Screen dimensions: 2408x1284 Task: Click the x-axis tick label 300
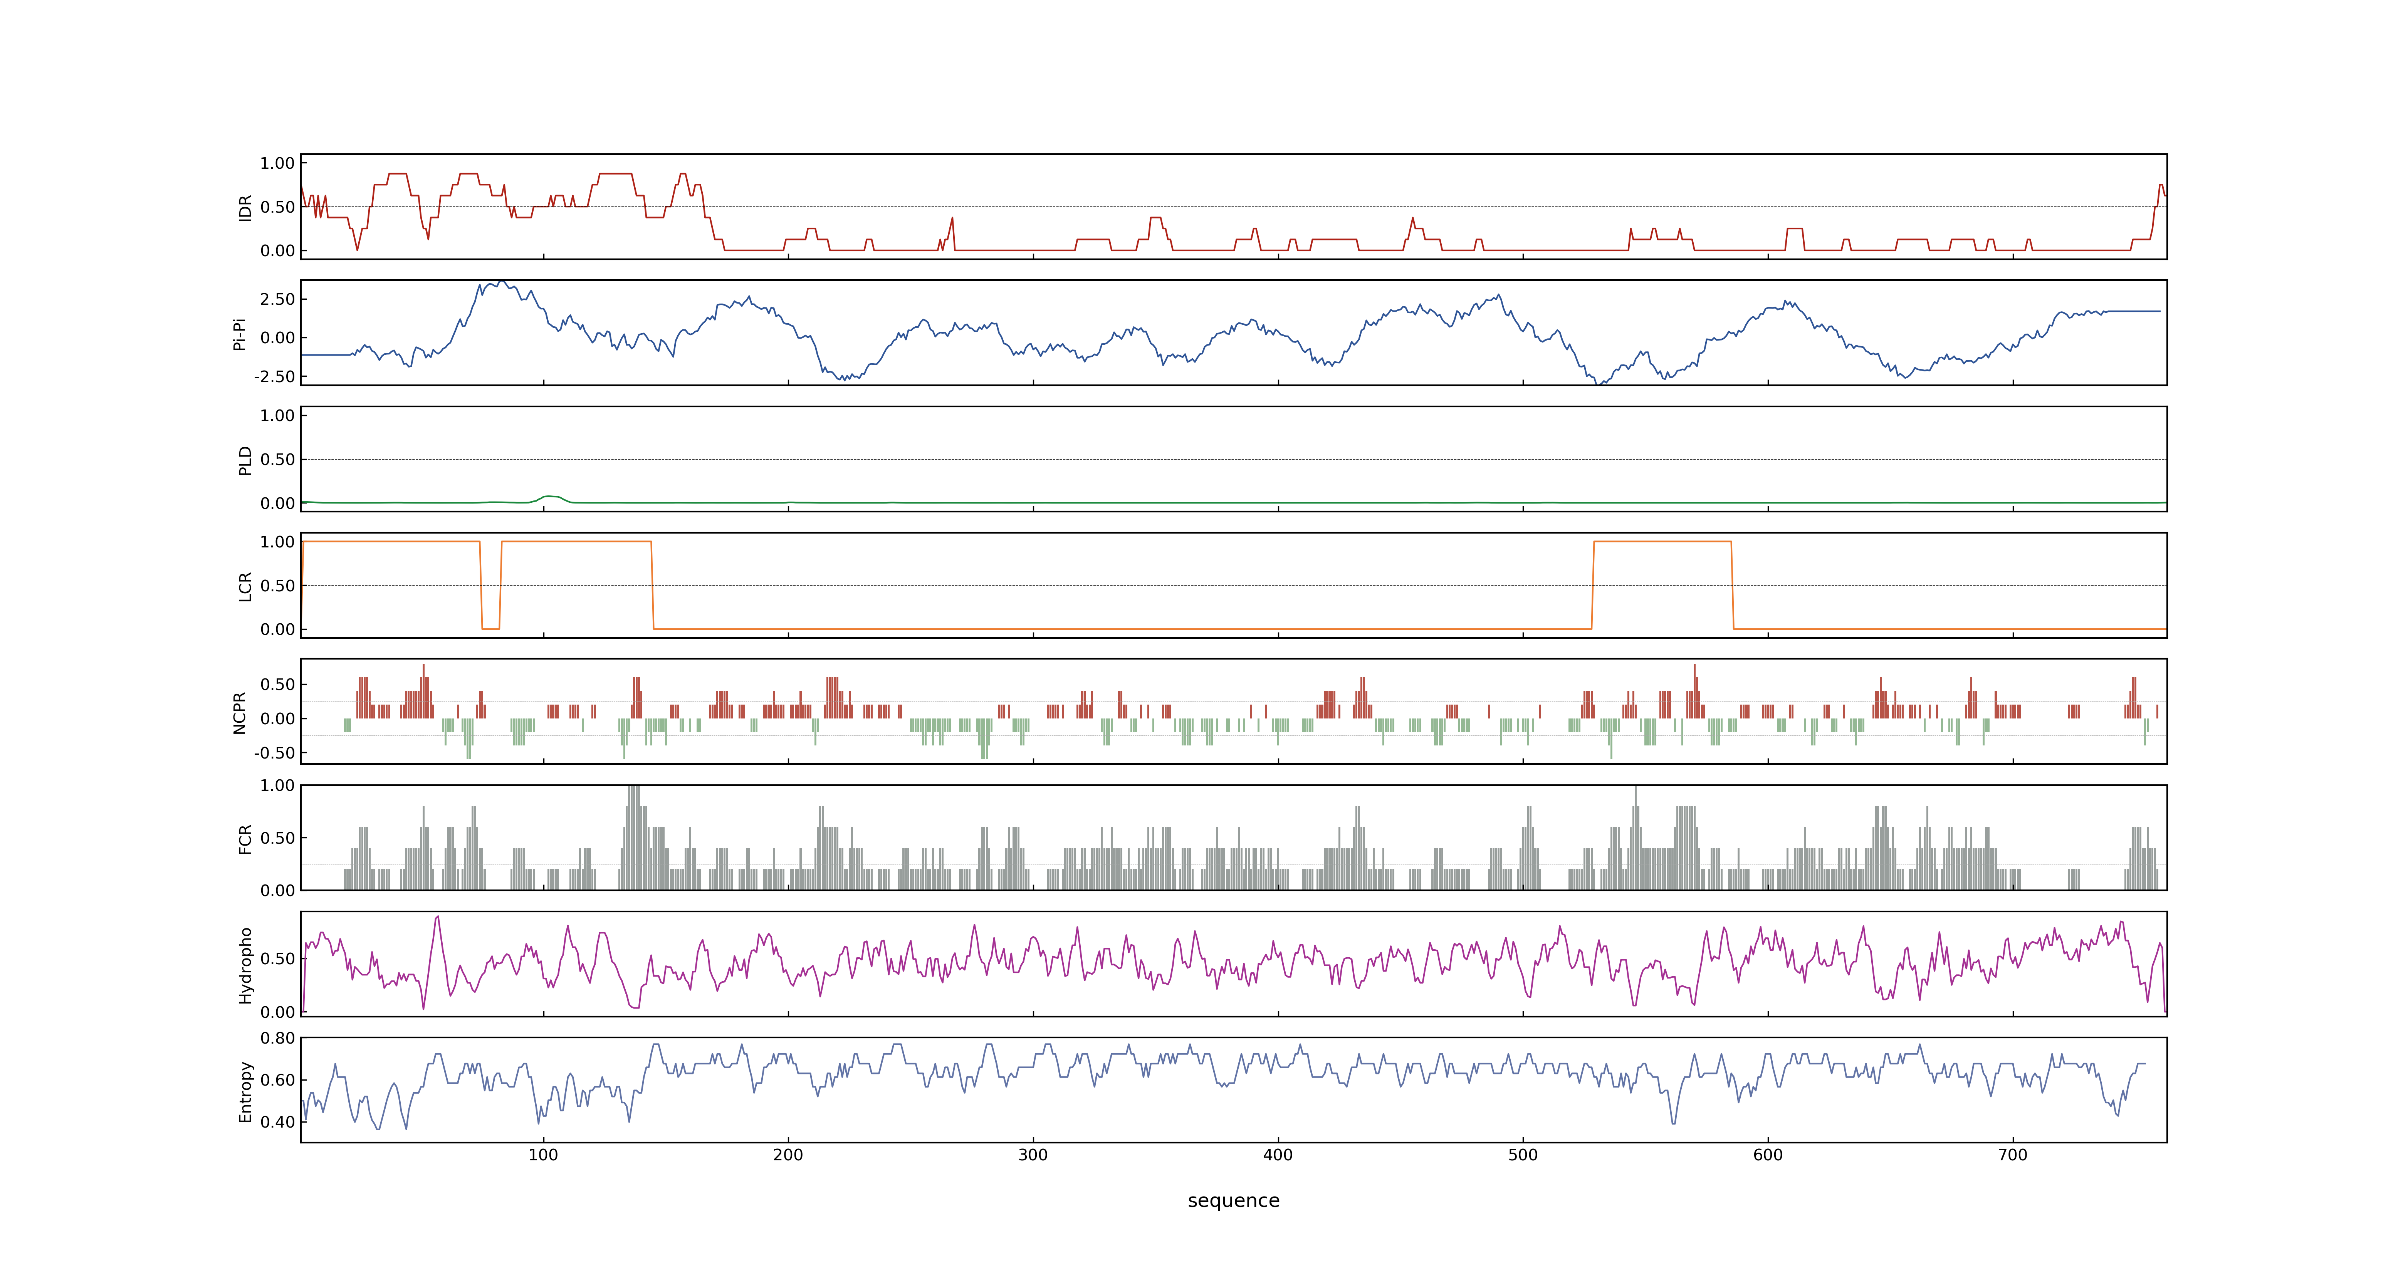click(1033, 1155)
